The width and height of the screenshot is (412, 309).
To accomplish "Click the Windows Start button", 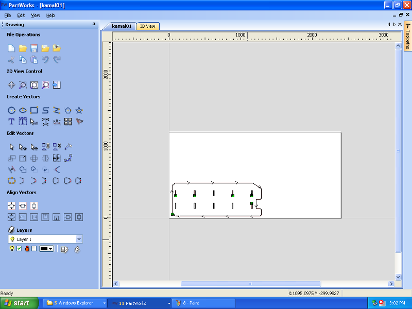I will (x=19, y=303).
